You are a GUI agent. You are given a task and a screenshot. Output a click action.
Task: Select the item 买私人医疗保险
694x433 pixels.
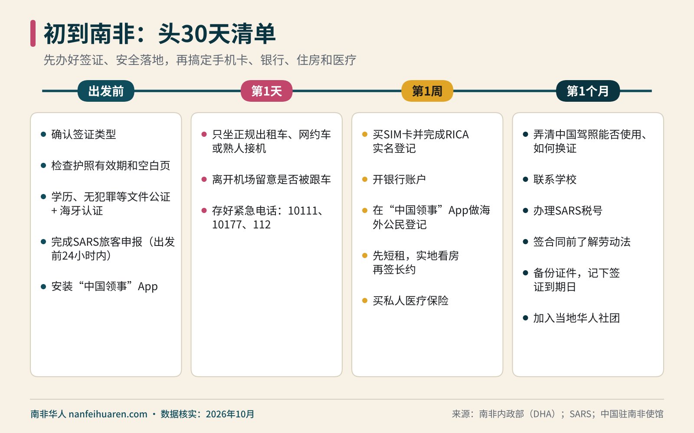coord(411,301)
